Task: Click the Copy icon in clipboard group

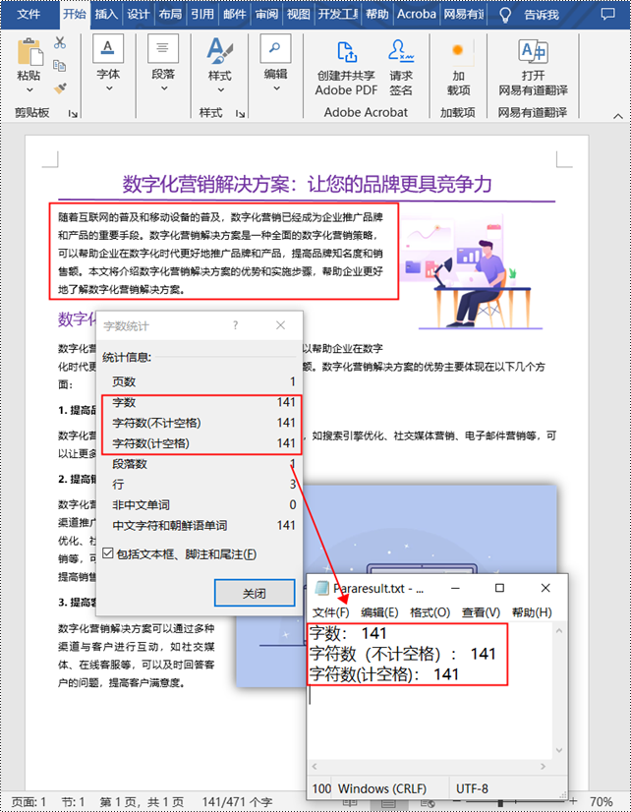Action: (x=60, y=65)
